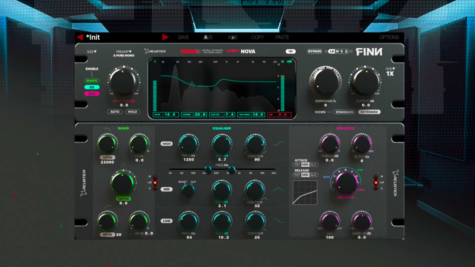Click the white waveform badge icon
The height and width of the screenshot is (267, 475).
click(x=290, y=51)
